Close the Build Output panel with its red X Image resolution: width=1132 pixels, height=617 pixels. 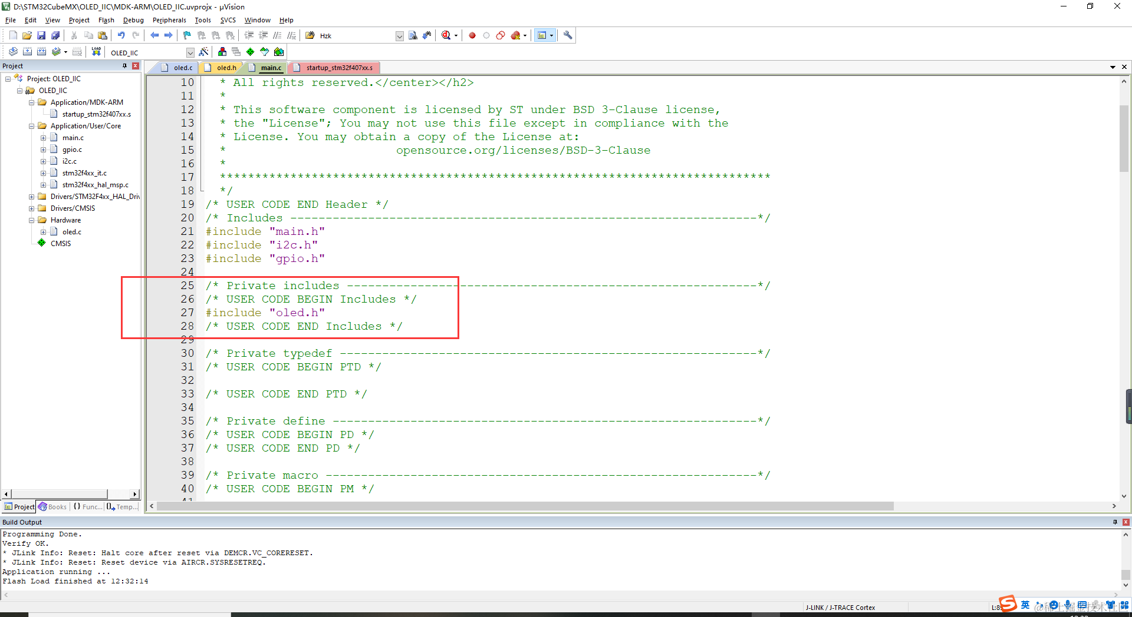pos(1126,522)
